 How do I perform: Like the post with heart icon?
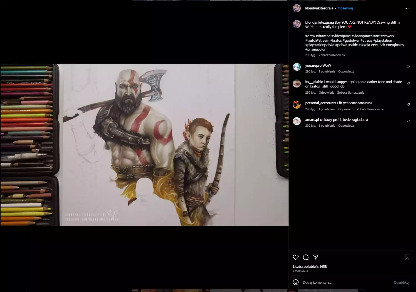pos(296,257)
